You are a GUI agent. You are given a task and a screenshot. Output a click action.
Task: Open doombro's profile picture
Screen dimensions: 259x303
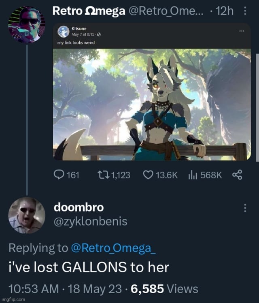tap(27, 215)
